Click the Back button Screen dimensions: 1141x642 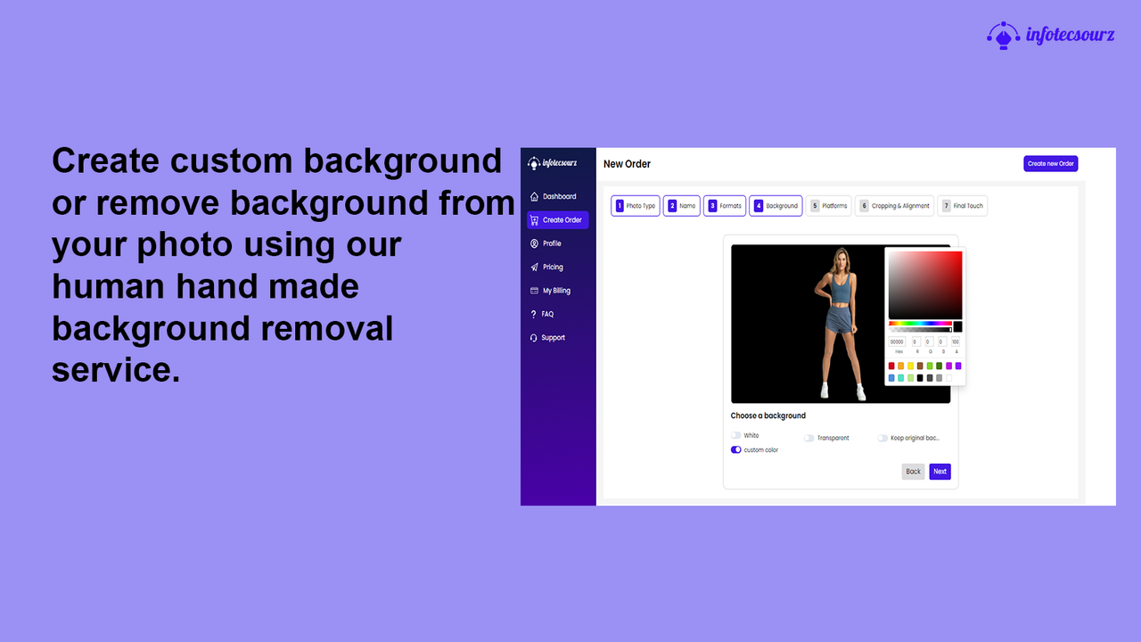tap(913, 472)
